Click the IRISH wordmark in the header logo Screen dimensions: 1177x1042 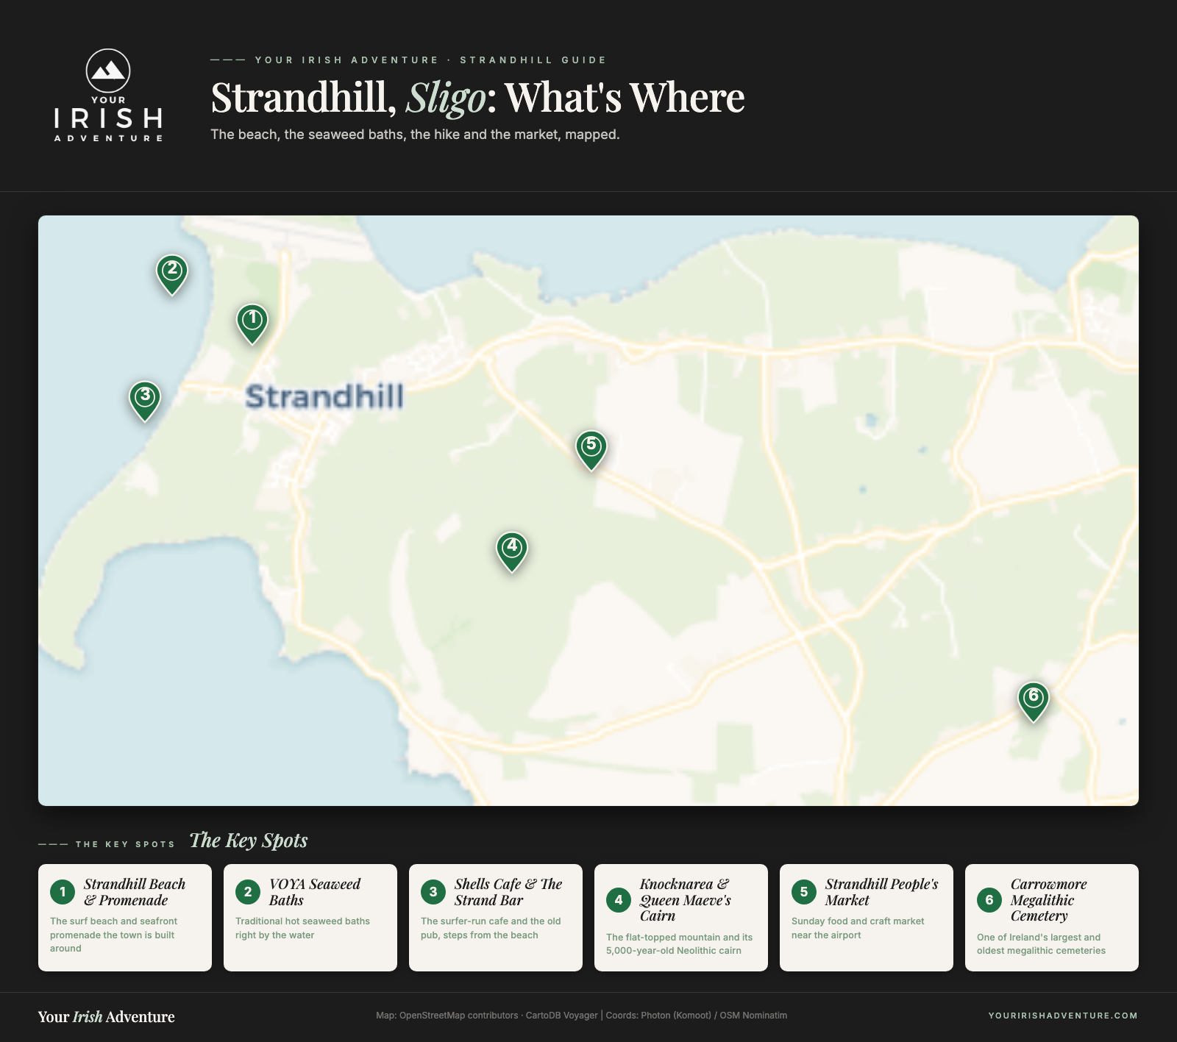pos(108,118)
